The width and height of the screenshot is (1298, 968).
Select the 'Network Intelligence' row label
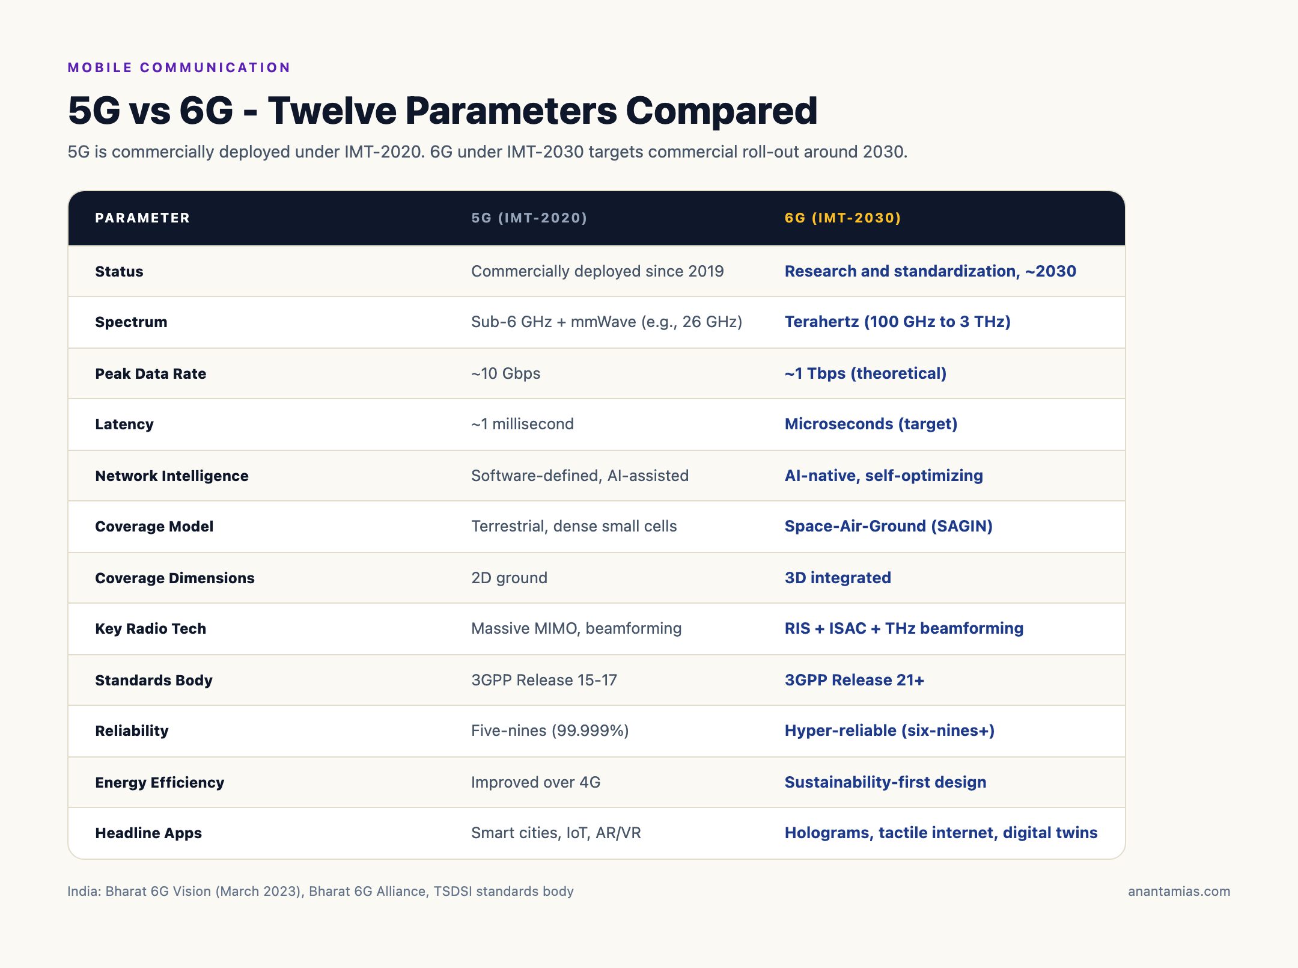[x=172, y=476]
